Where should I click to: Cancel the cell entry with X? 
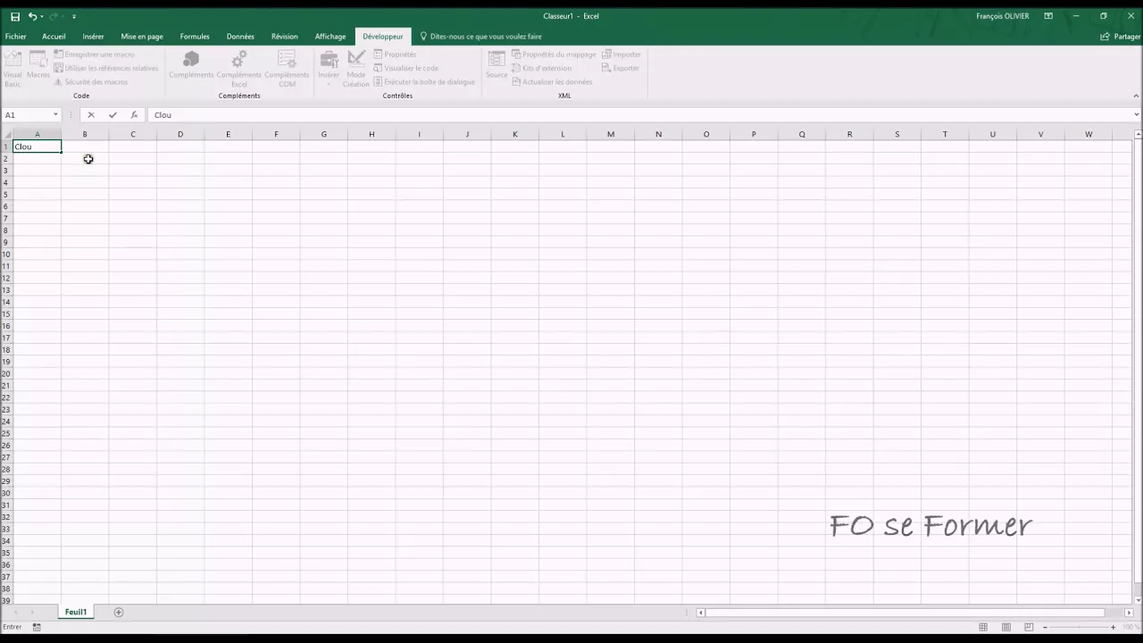91,115
